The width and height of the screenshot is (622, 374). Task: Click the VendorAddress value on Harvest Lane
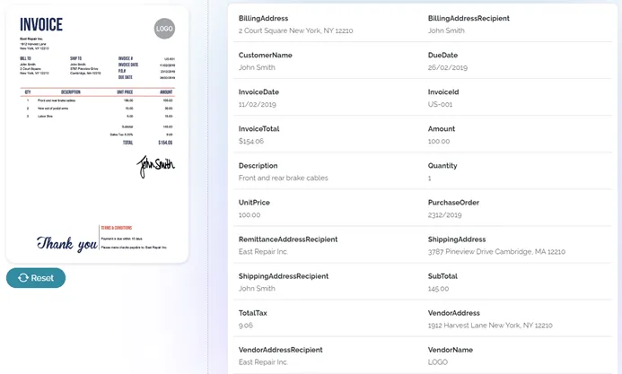[x=490, y=326]
